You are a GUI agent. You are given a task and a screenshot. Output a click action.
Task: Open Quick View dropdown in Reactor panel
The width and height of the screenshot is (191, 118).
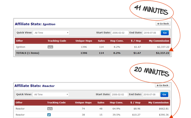click(x=50, y=95)
